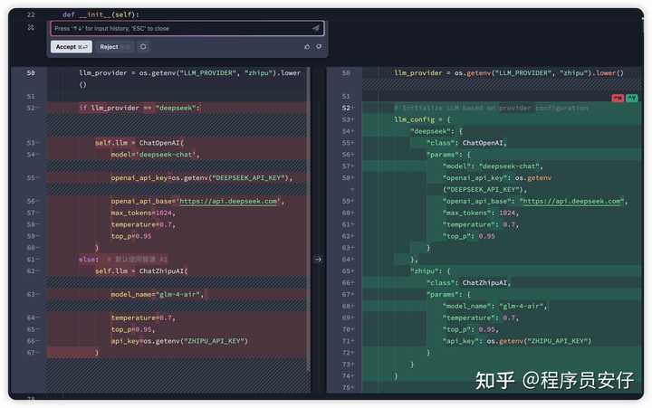
Task: Click removed line 'openai_api_key=os.getenv("DEEPSEEK_API_KEY"),'
Action: [x=202, y=178]
